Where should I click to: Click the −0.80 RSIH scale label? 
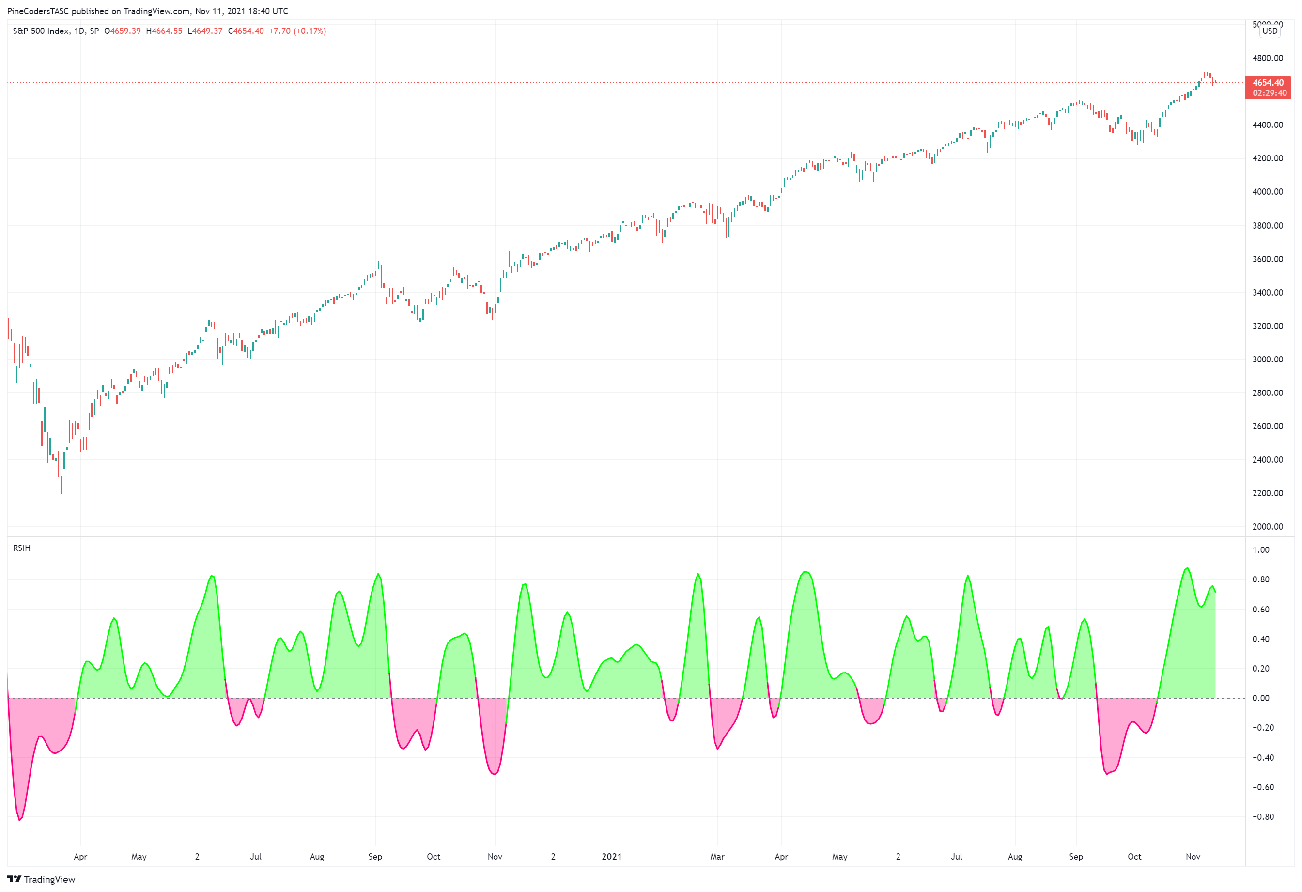[x=1263, y=817]
